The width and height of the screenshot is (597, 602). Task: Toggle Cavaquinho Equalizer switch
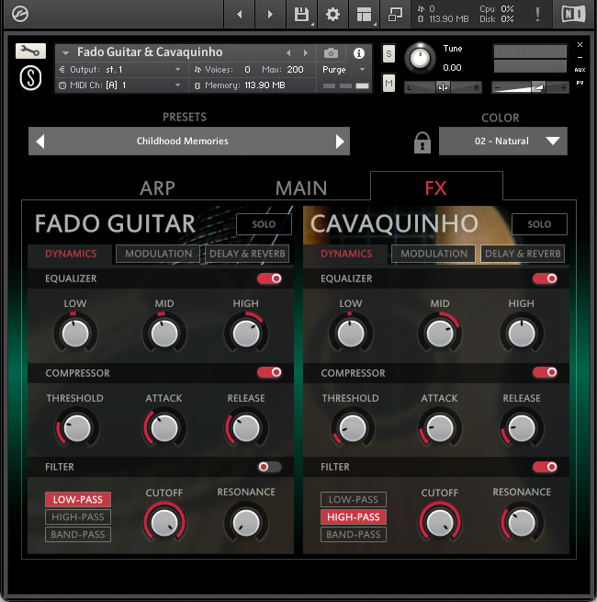click(545, 278)
